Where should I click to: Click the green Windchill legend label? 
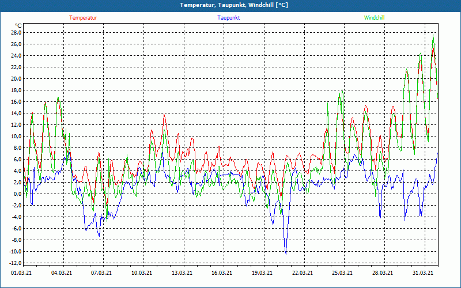point(374,18)
